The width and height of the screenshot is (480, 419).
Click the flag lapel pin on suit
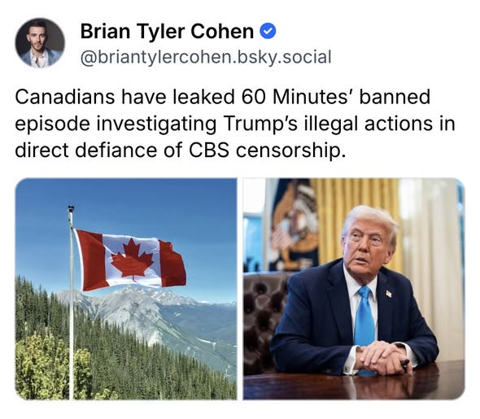(388, 294)
